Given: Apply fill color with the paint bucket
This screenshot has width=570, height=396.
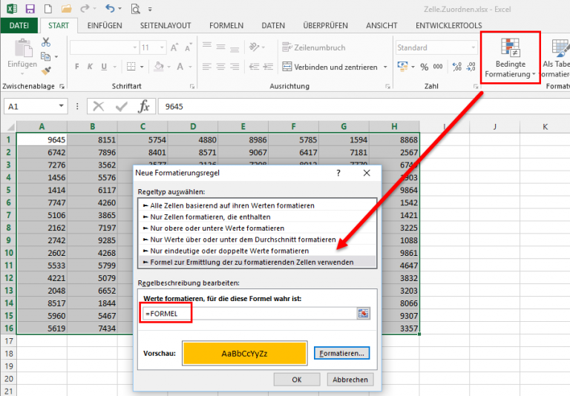Looking at the screenshot, I should (159, 67).
